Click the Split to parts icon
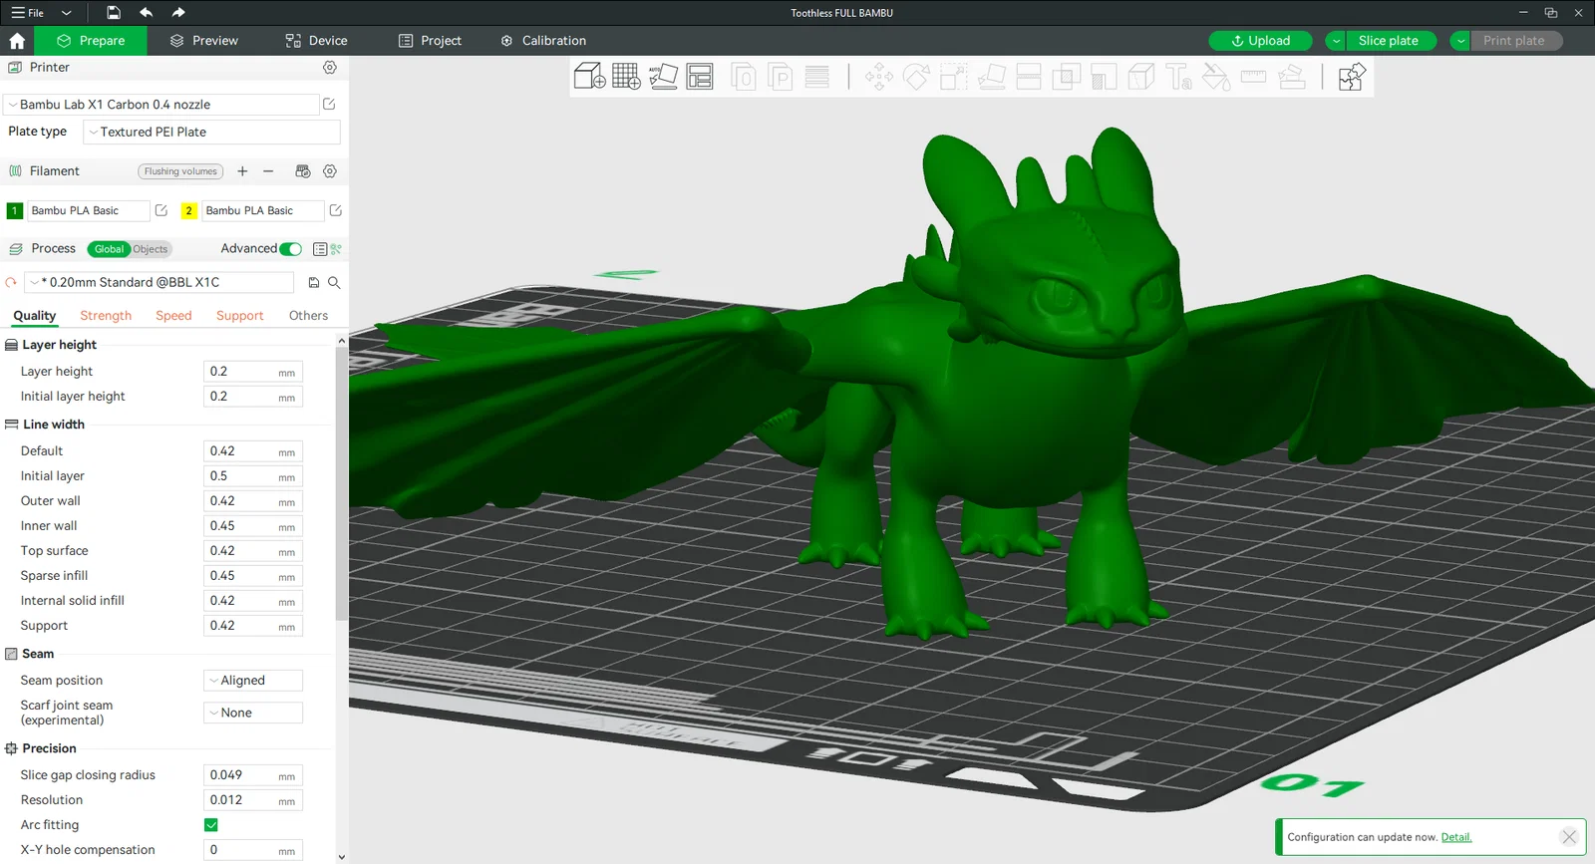Image resolution: width=1595 pixels, height=864 pixels. click(781, 77)
